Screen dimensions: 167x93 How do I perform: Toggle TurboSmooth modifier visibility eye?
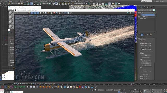coord(139,17)
